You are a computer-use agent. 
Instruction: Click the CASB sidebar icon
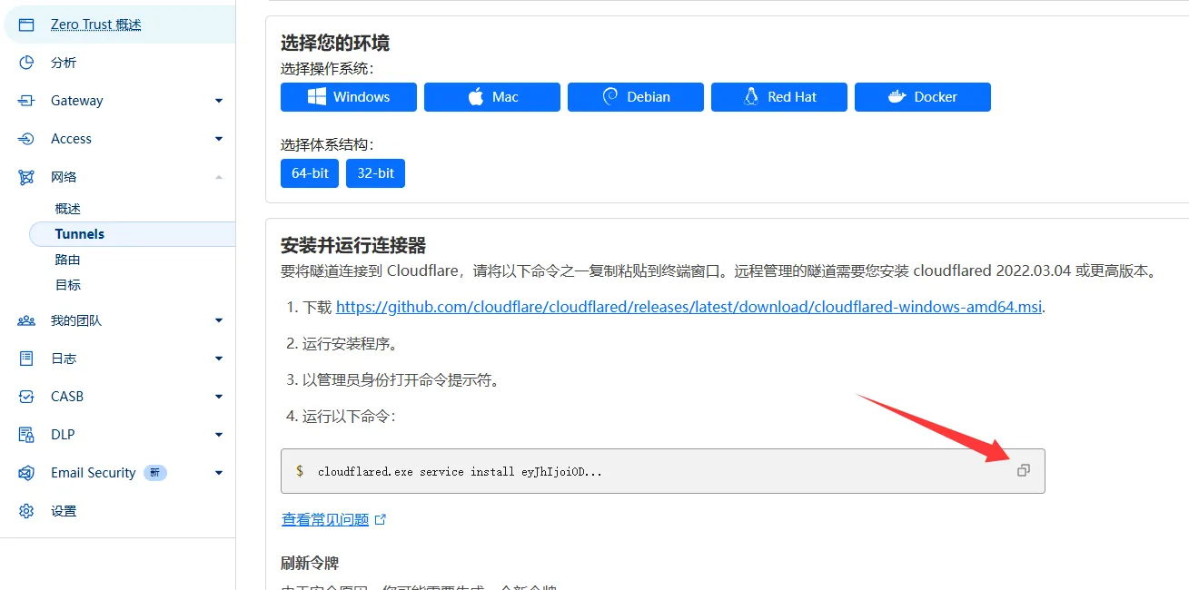26,397
